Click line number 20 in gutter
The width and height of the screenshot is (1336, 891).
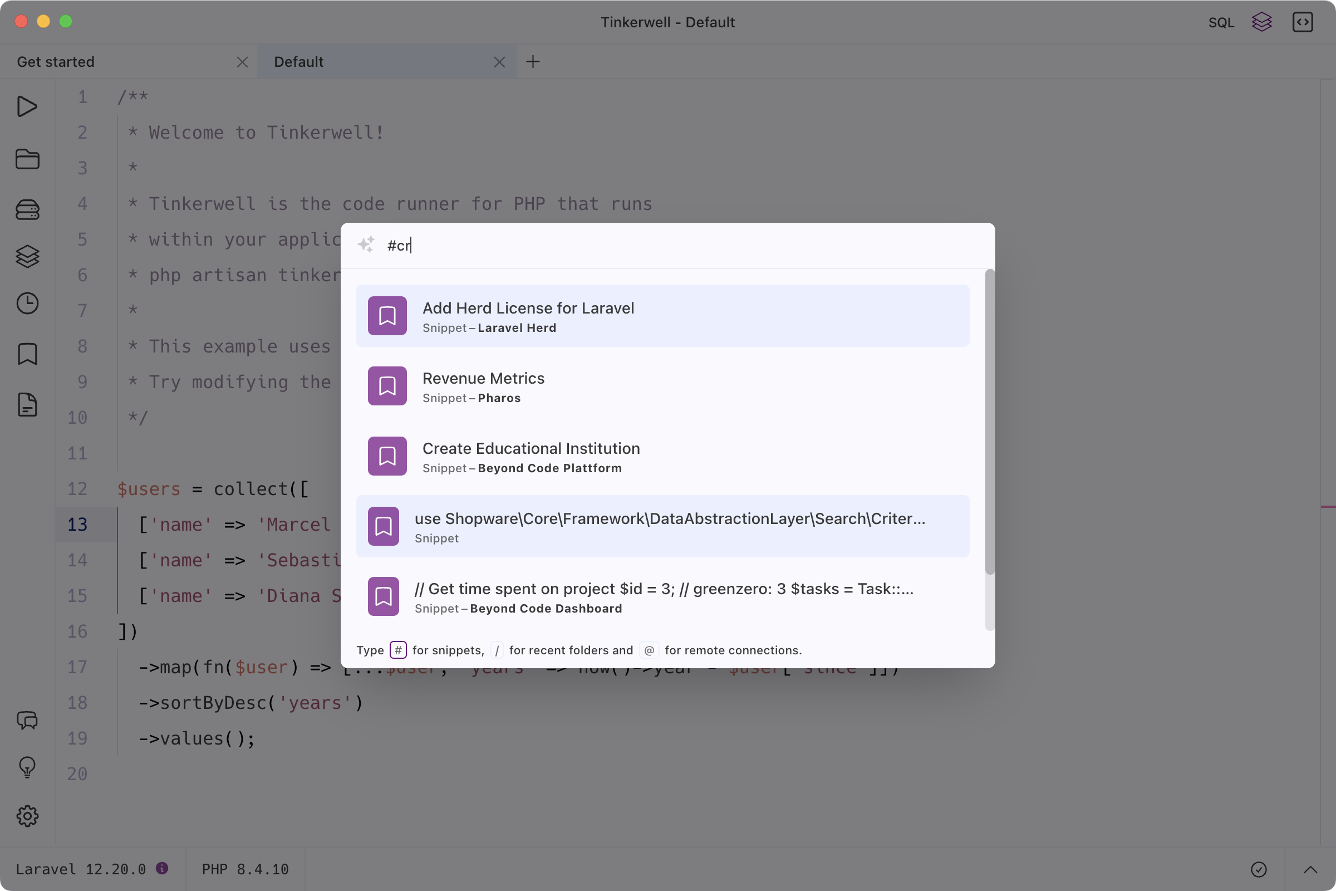click(77, 774)
